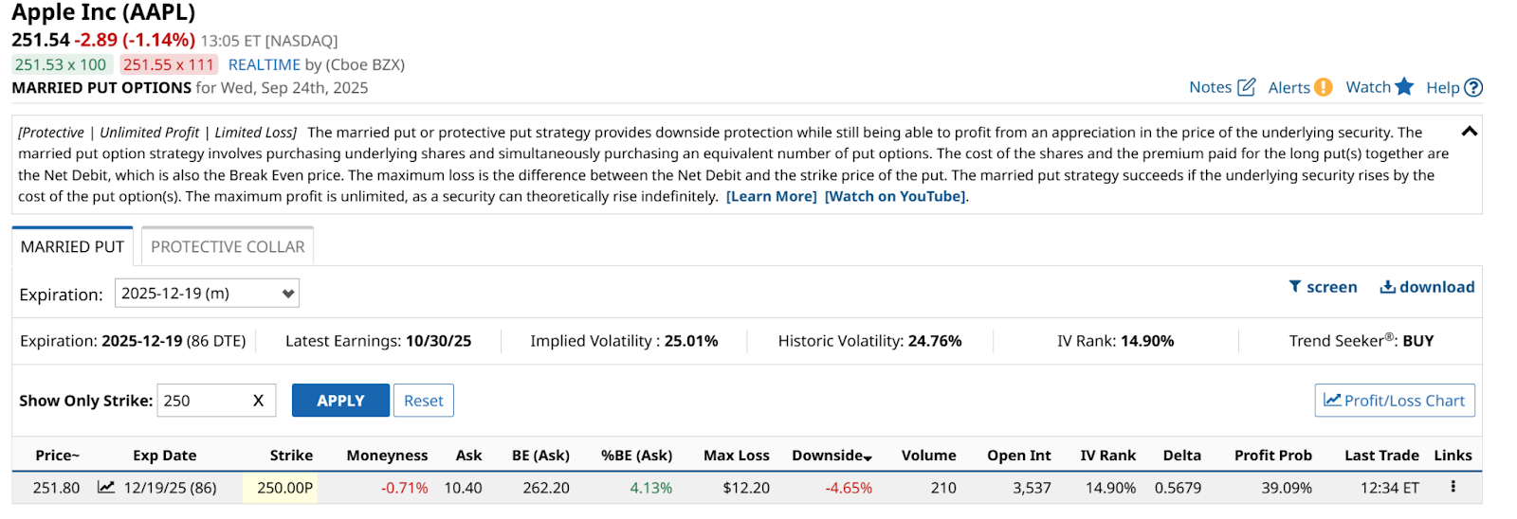Switch to the PROTECTIVE COLLAR tab
This screenshot has height=519, width=1517.
228,246
